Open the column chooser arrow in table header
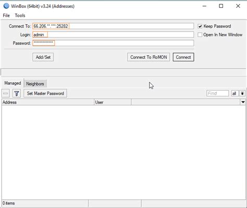This screenshot has height=208, width=247. 243,102
